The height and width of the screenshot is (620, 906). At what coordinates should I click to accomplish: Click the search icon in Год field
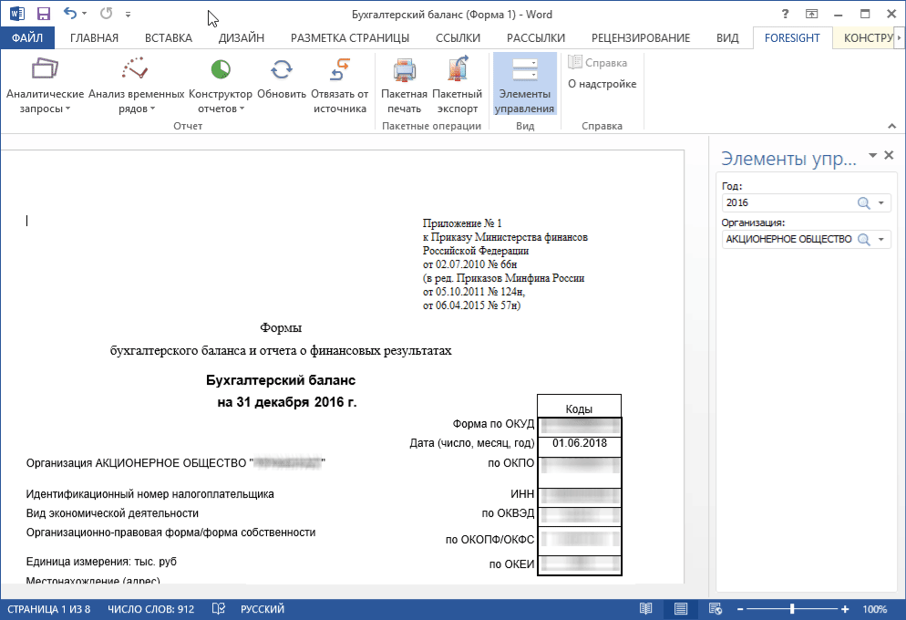pos(863,203)
